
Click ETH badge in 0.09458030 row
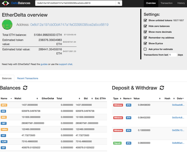[129, 105]
